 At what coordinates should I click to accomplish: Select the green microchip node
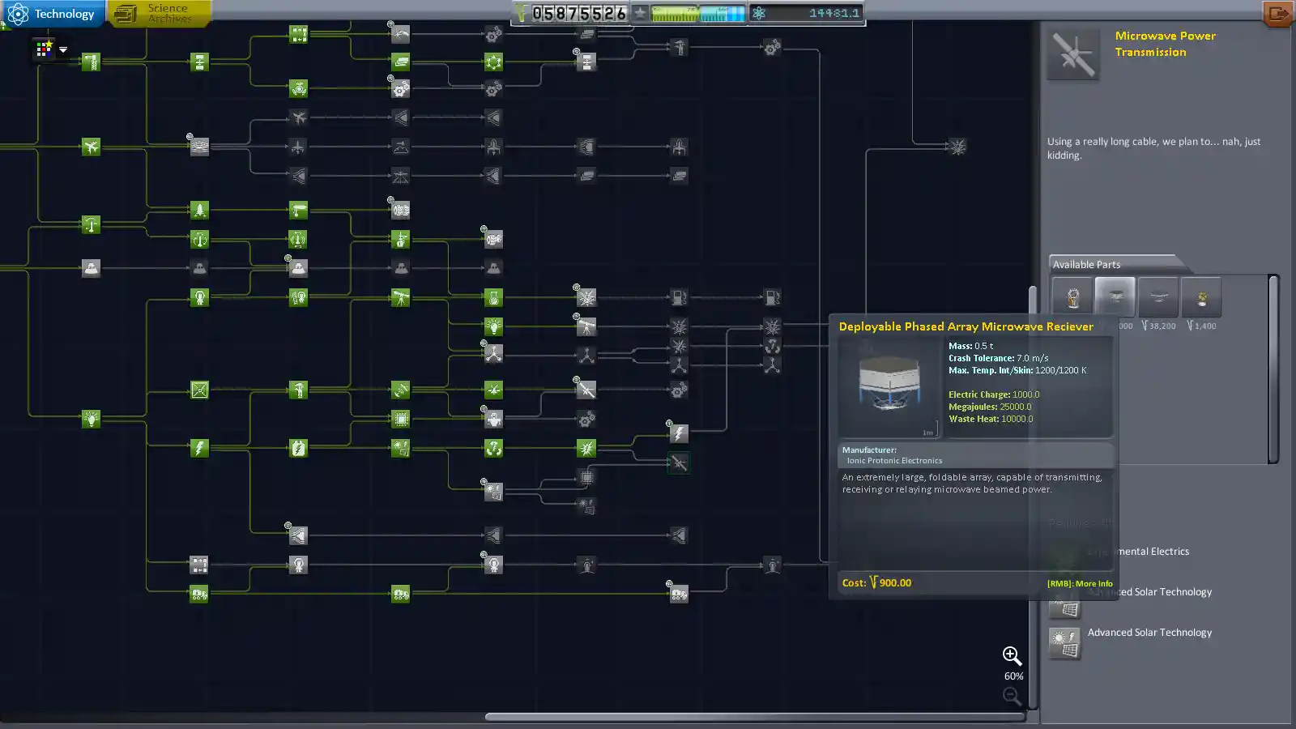pyautogui.click(x=400, y=419)
